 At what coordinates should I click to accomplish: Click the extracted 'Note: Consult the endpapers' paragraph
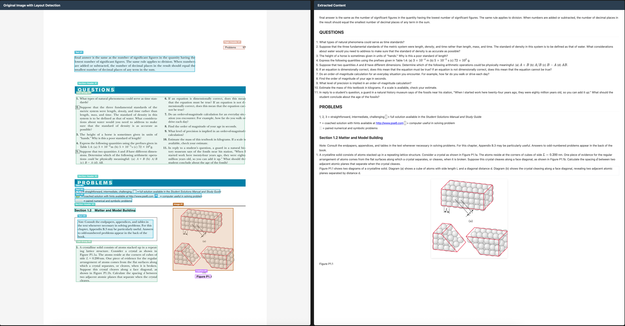(466, 148)
